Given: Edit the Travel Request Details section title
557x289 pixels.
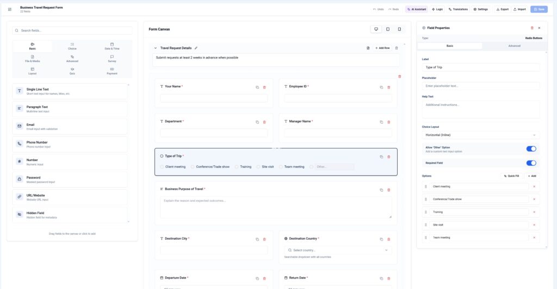Looking at the screenshot, I should click(196, 48).
